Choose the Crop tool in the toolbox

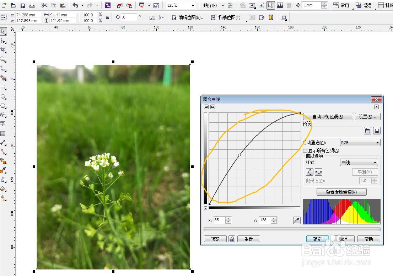[3, 50]
